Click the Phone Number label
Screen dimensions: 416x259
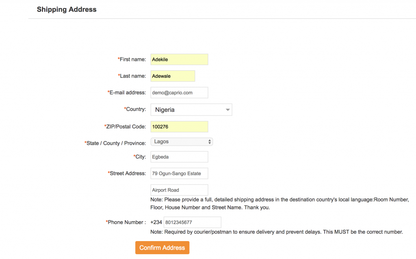point(126,222)
